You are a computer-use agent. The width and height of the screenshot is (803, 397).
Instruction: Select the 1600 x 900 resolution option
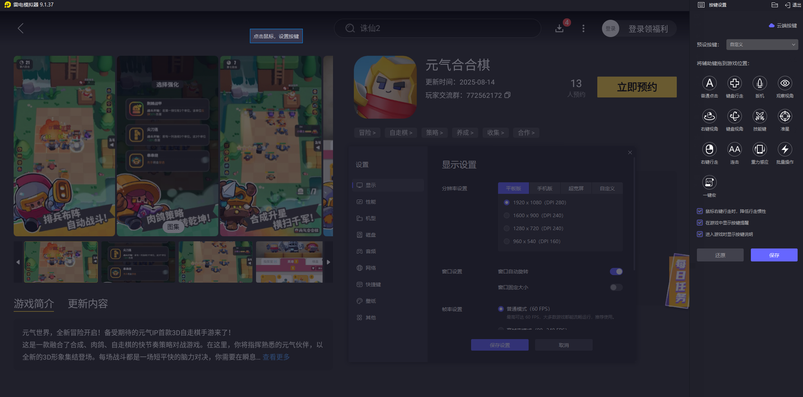point(507,215)
